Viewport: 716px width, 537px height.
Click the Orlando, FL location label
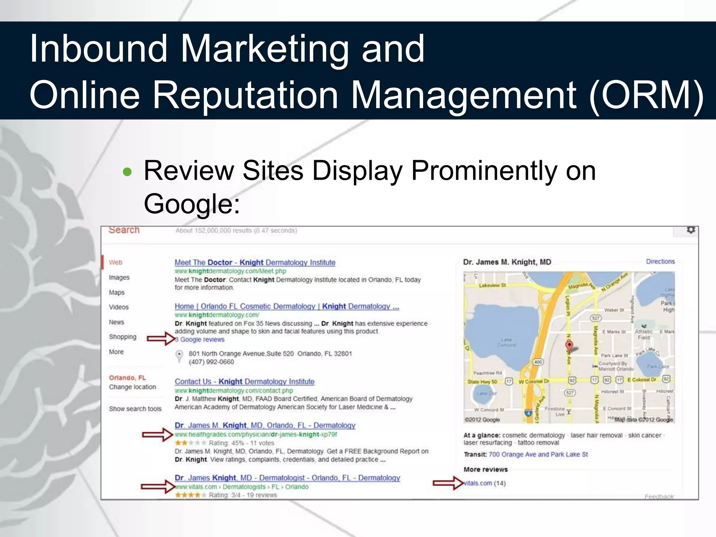(x=127, y=378)
